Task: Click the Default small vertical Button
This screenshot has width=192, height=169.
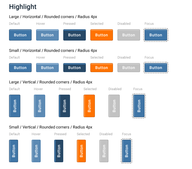Action: pyautogui.click(x=14, y=151)
